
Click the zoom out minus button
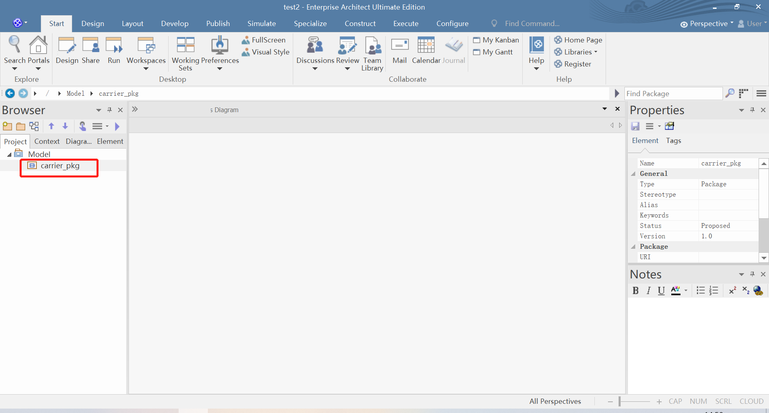pos(610,401)
